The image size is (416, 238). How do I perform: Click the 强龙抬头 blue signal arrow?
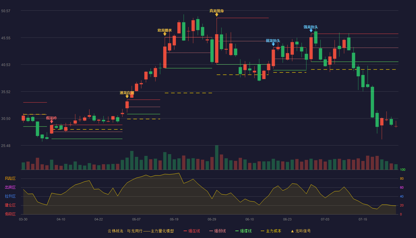click(x=311, y=31)
